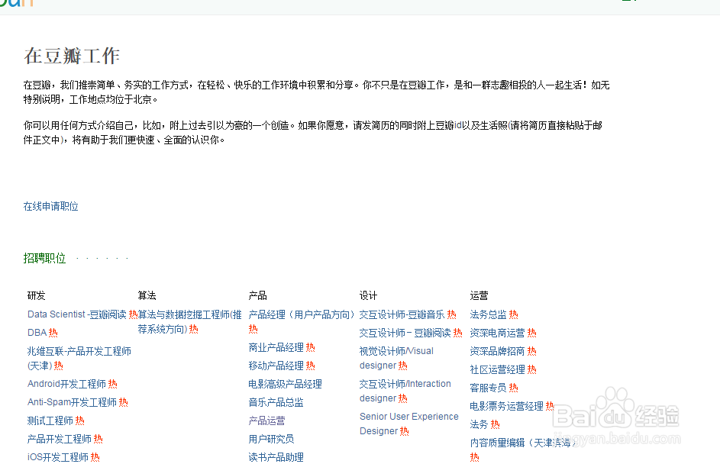720x464 pixels.
Task: Open 法务总监 job listing
Action: tap(488, 314)
